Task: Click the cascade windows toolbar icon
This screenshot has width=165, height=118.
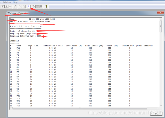Action: coord(34,6)
